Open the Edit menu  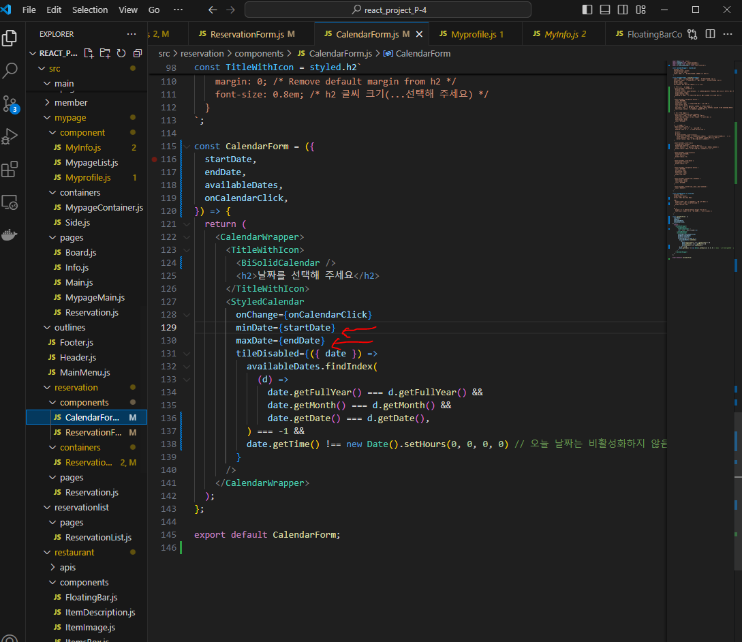(54, 10)
